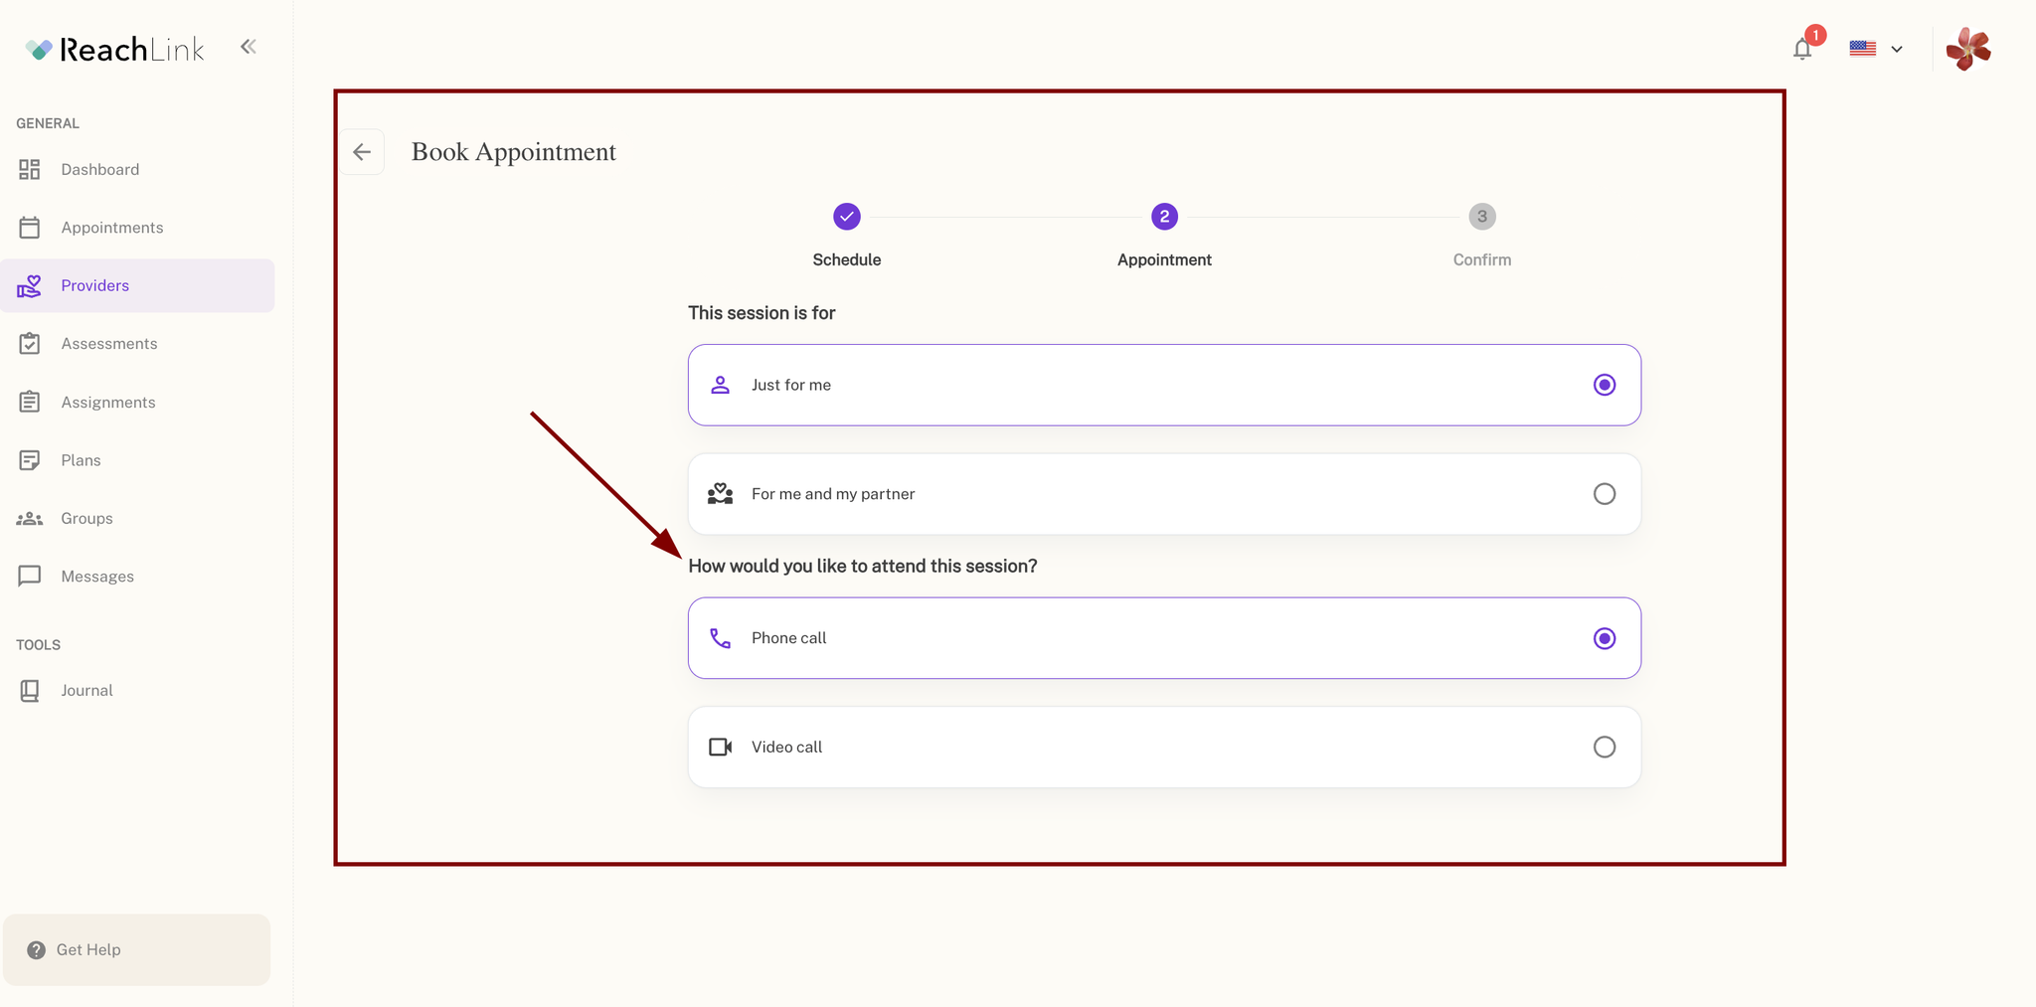Click the Appointment step number 2

click(1164, 217)
